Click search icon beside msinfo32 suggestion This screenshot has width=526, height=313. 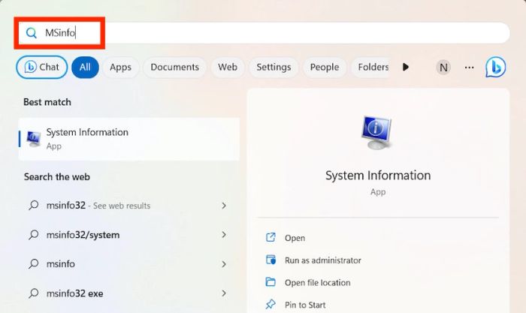(x=34, y=205)
